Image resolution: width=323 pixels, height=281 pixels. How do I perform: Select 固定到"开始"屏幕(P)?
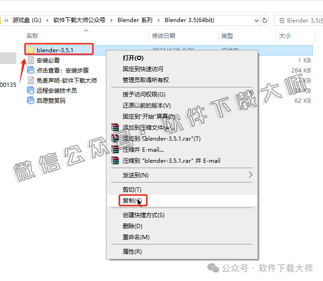tap(149, 117)
